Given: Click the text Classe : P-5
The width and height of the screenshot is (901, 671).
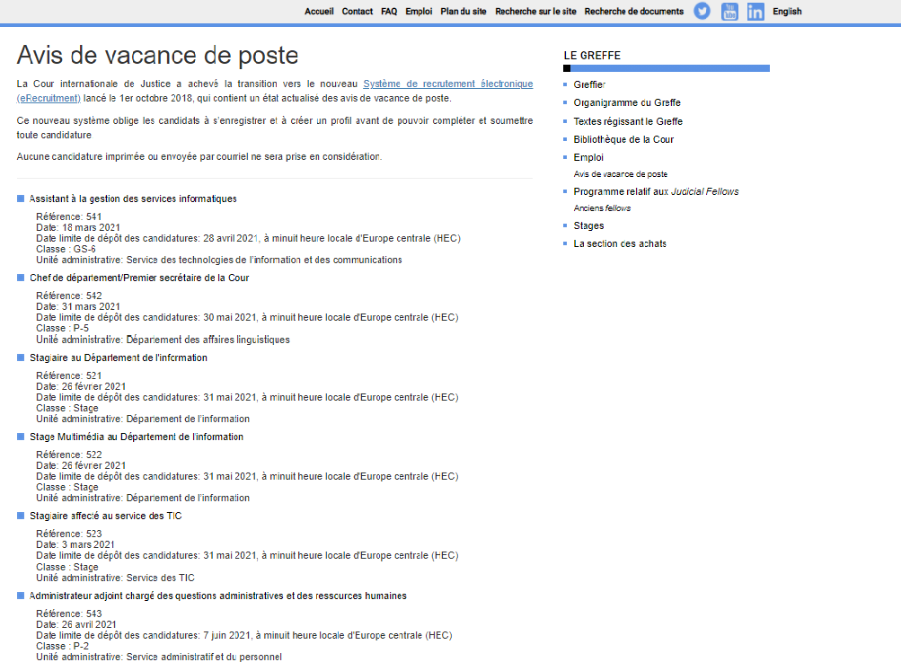Looking at the screenshot, I should [x=63, y=329].
